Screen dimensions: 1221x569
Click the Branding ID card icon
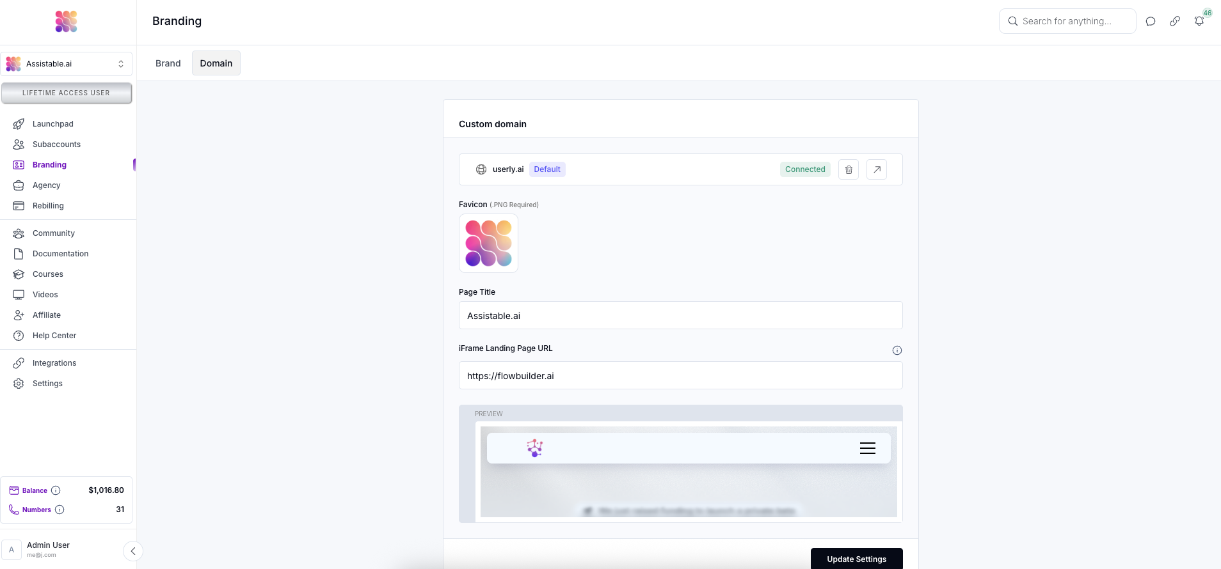click(x=19, y=165)
